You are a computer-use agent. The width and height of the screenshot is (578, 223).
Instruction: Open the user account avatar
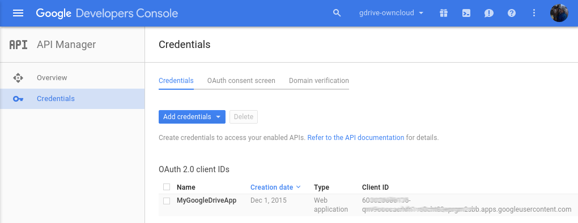559,13
